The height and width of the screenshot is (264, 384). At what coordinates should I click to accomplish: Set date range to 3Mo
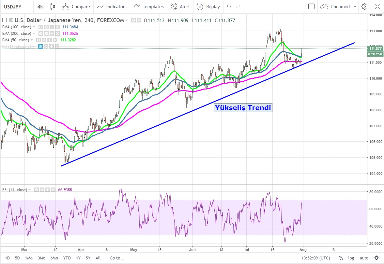(x=41, y=258)
